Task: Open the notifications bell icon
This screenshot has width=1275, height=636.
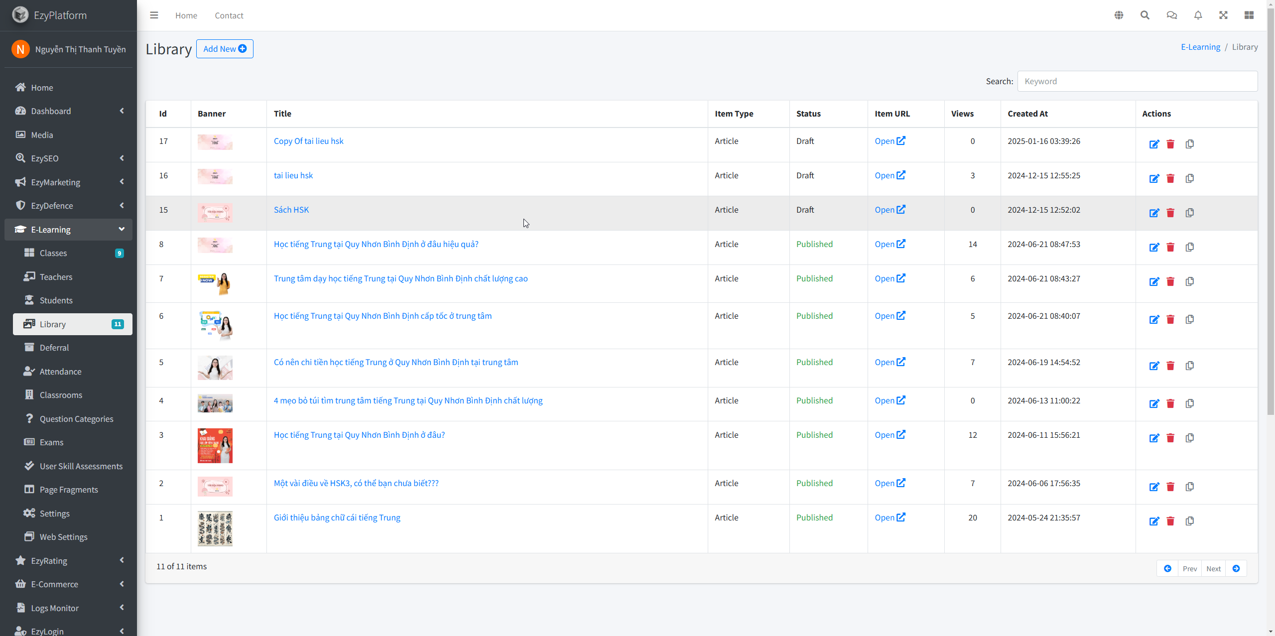Action: click(1198, 15)
